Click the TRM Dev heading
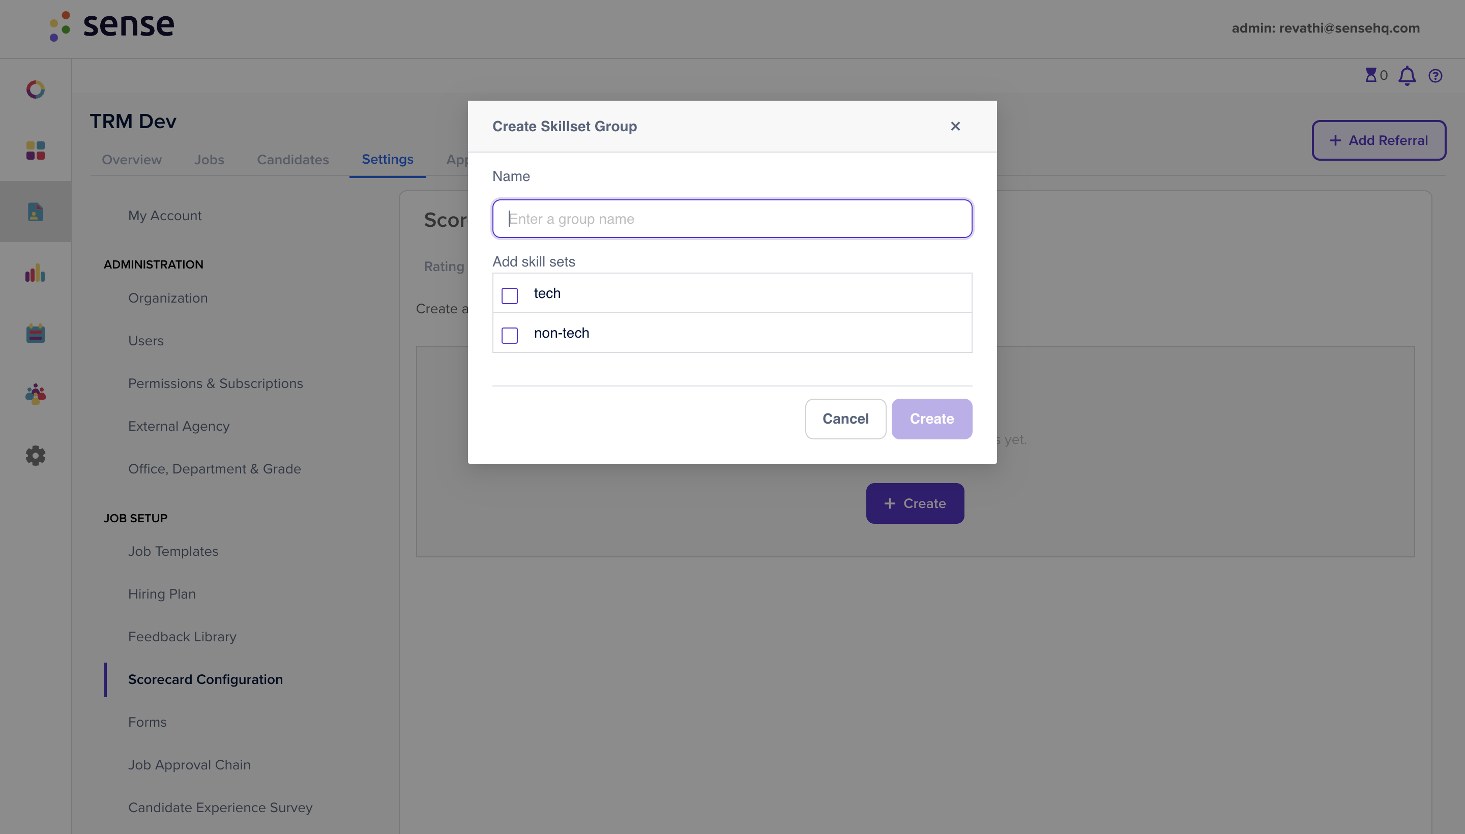 [133, 121]
